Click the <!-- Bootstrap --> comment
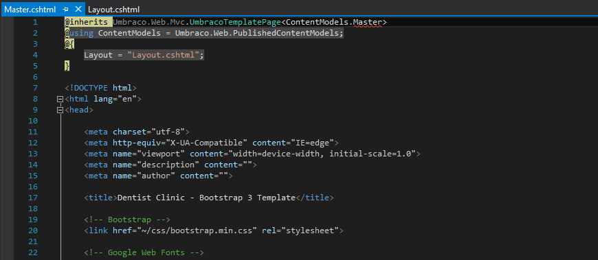The image size is (598, 260). [127, 220]
